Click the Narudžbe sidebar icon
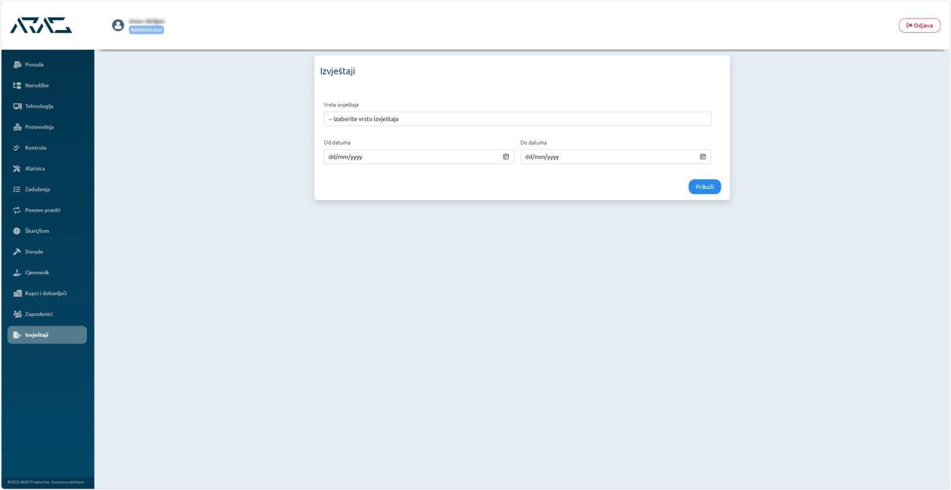Screen dimensions: 951x490 tap(17, 86)
